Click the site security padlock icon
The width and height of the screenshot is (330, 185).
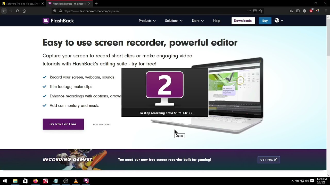tap(61, 11)
